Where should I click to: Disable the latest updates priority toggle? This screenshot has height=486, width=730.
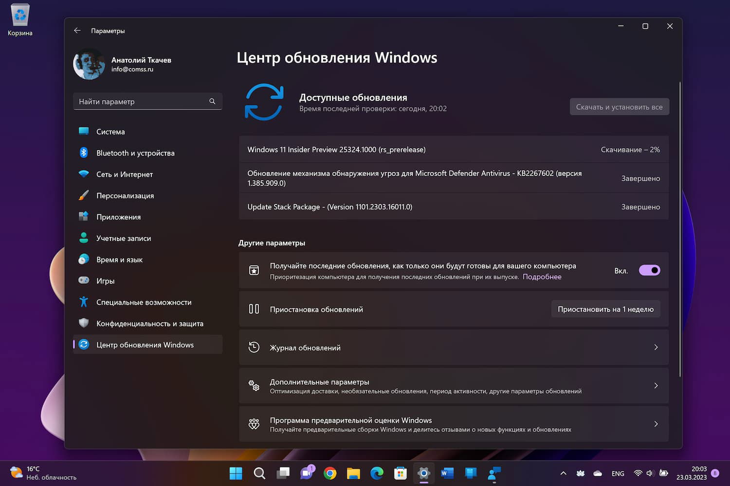[x=649, y=270]
